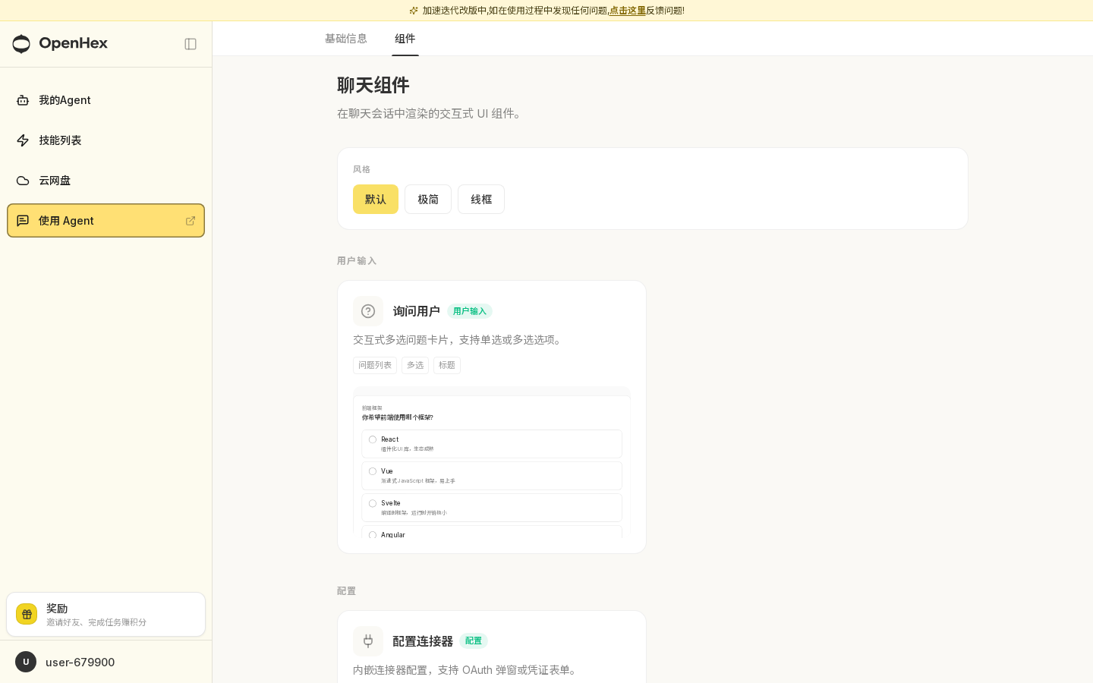Select the Svelte radio option in preview
Viewport: 1093px width, 683px height.
(x=373, y=503)
